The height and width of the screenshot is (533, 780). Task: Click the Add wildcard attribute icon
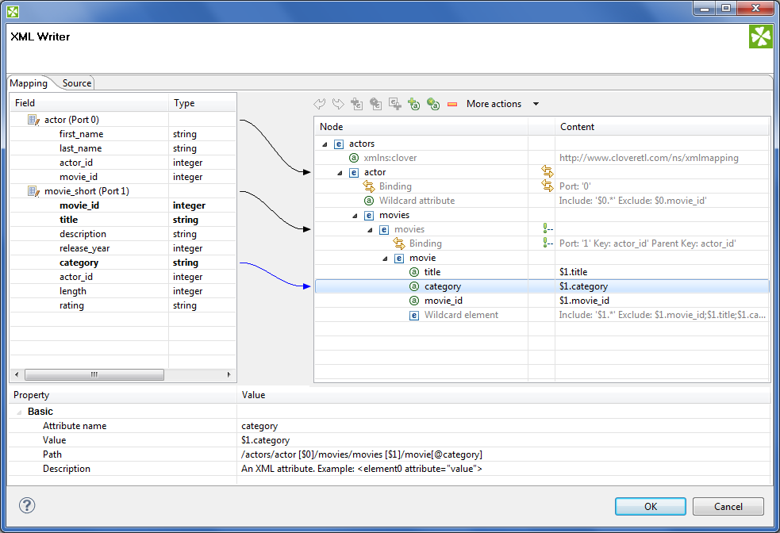pyautogui.click(x=433, y=104)
